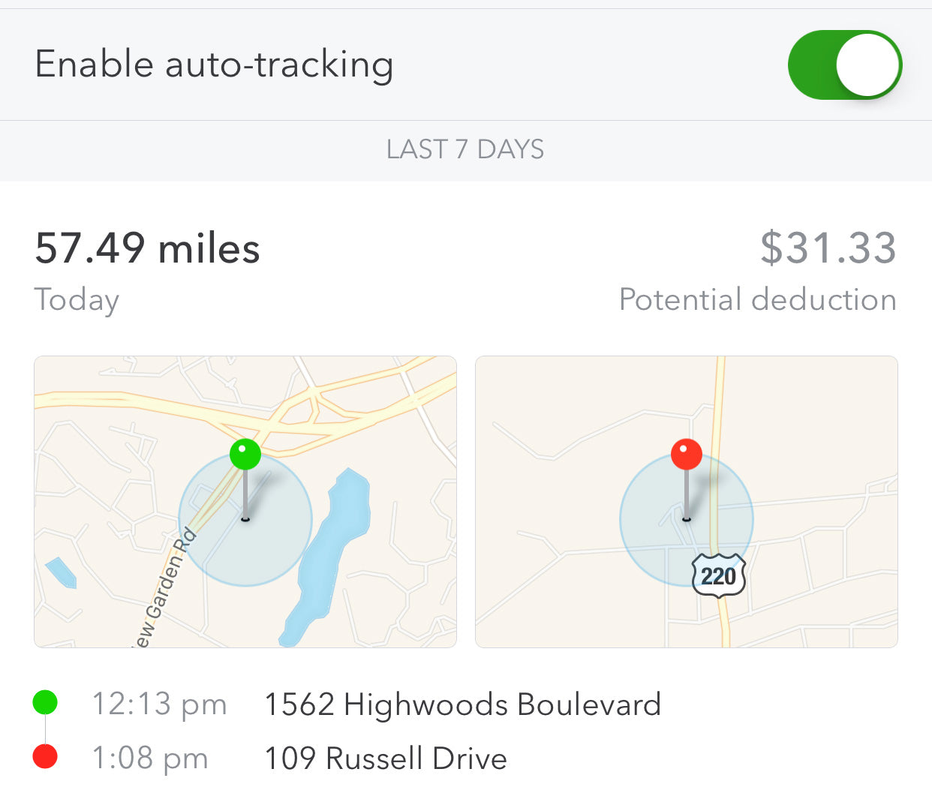Click the 1:08 pm end time
Image resolution: width=932 pixels, height=802 pixels.
tap(149, 758)
